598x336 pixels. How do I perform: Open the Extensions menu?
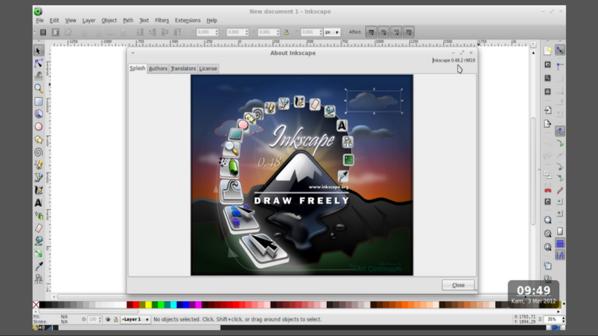pos(188,21)
